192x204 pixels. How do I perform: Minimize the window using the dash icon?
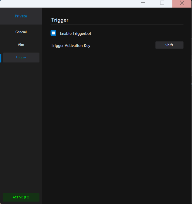(x=143, y=3)
